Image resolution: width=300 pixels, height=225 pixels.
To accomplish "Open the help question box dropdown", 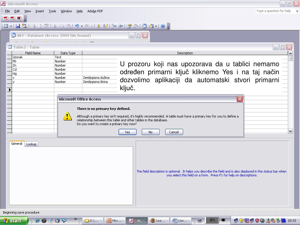I will (x=297, y=11).
